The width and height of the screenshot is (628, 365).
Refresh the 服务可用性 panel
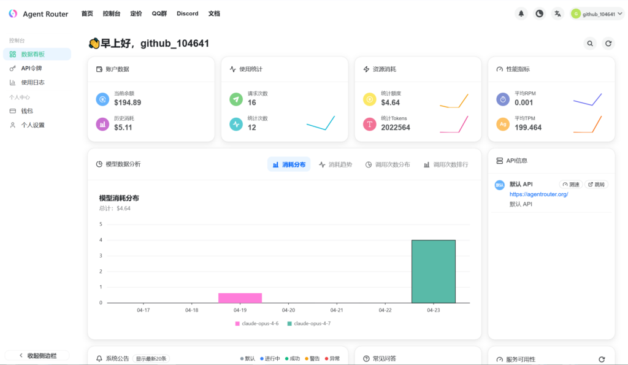click(x=602, y=359)
